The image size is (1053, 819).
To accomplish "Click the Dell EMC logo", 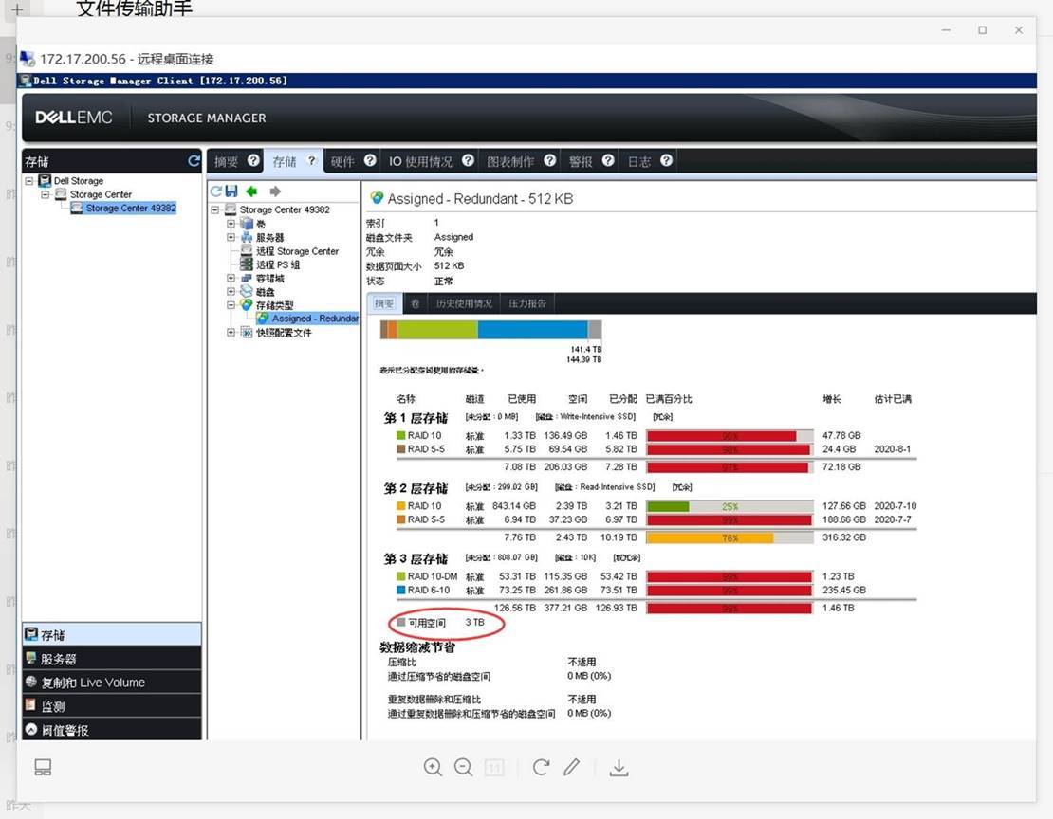I will 74,118.
